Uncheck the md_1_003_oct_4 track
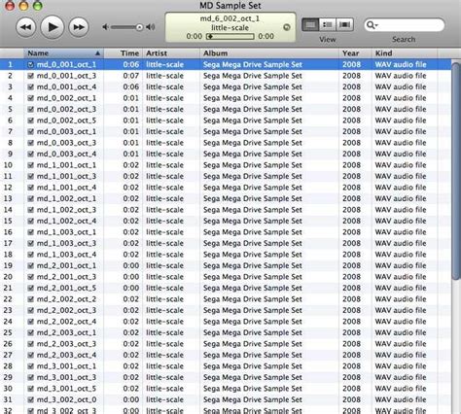The height and width of the screenshot is (414, 461). 31,255
